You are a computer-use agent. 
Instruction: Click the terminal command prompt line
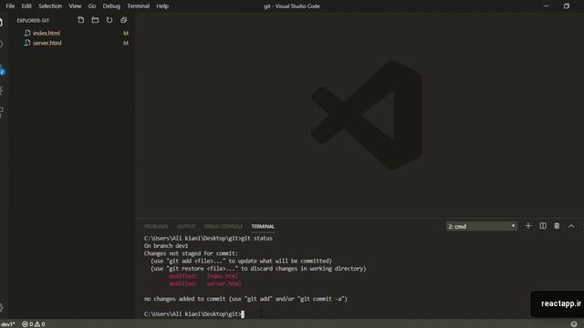pyautogui.click(x=194, y=313)
